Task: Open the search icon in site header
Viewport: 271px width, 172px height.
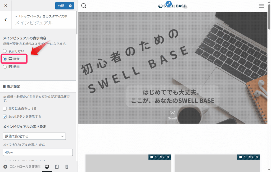Action: pos(84,6)
